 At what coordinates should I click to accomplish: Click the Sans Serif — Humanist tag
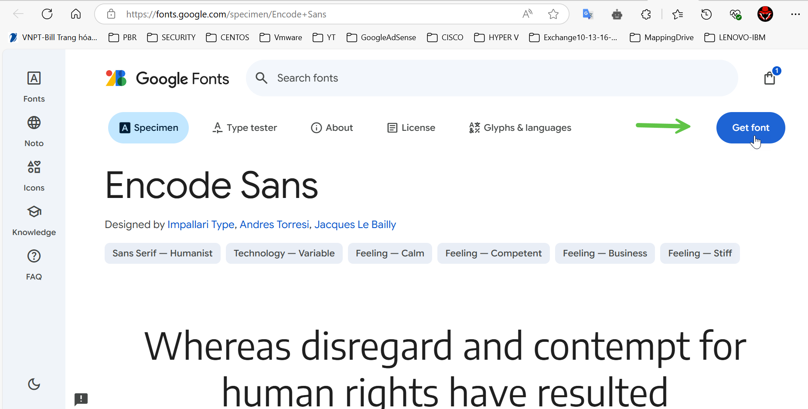[163, 253]
